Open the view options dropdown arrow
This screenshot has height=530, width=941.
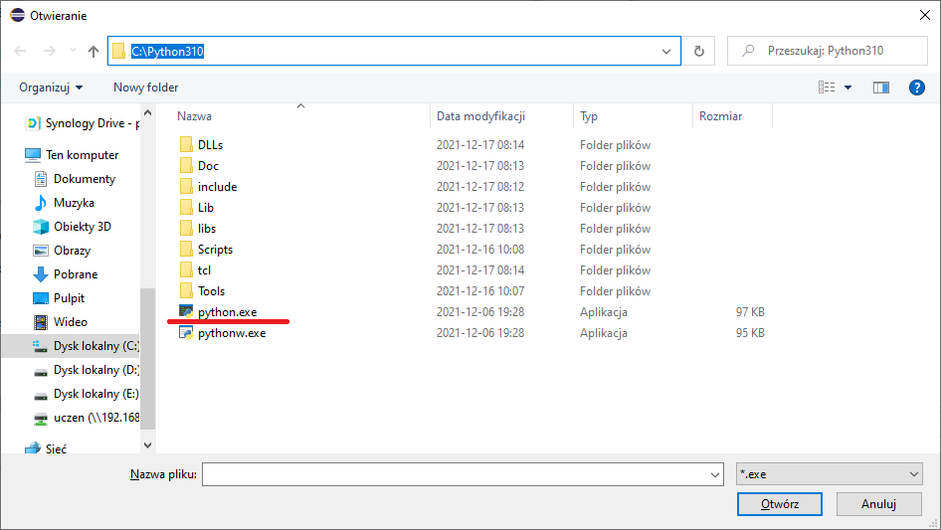pyautogui.click(x=848, y=88)
